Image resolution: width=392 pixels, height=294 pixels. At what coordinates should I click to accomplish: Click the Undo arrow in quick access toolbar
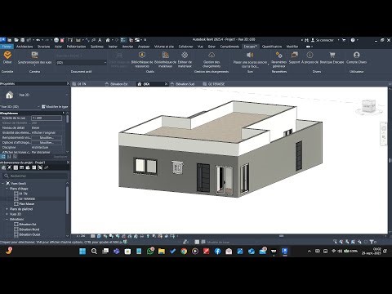pos(38,40)
